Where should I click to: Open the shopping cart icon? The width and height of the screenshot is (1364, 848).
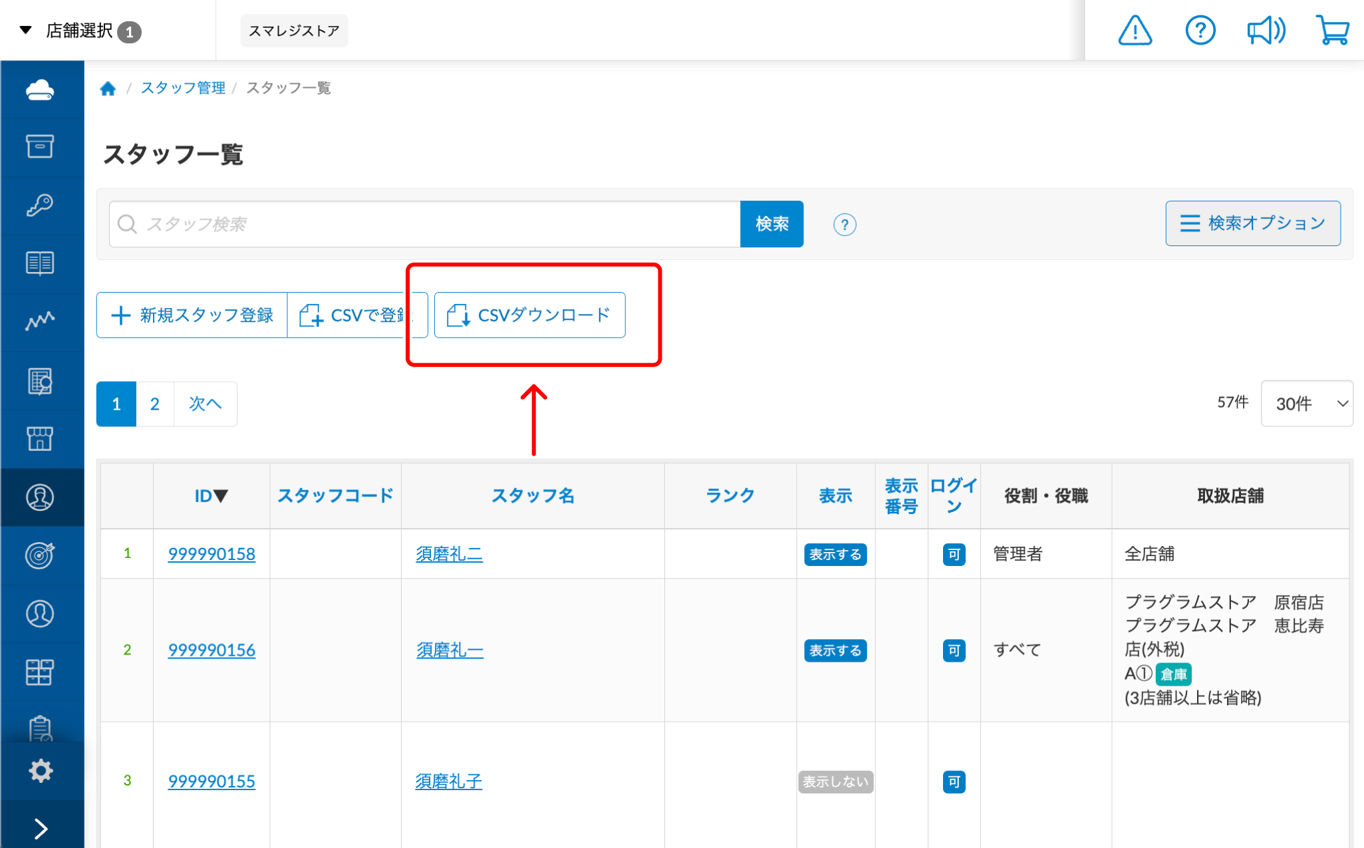(x=1332, y=31)
